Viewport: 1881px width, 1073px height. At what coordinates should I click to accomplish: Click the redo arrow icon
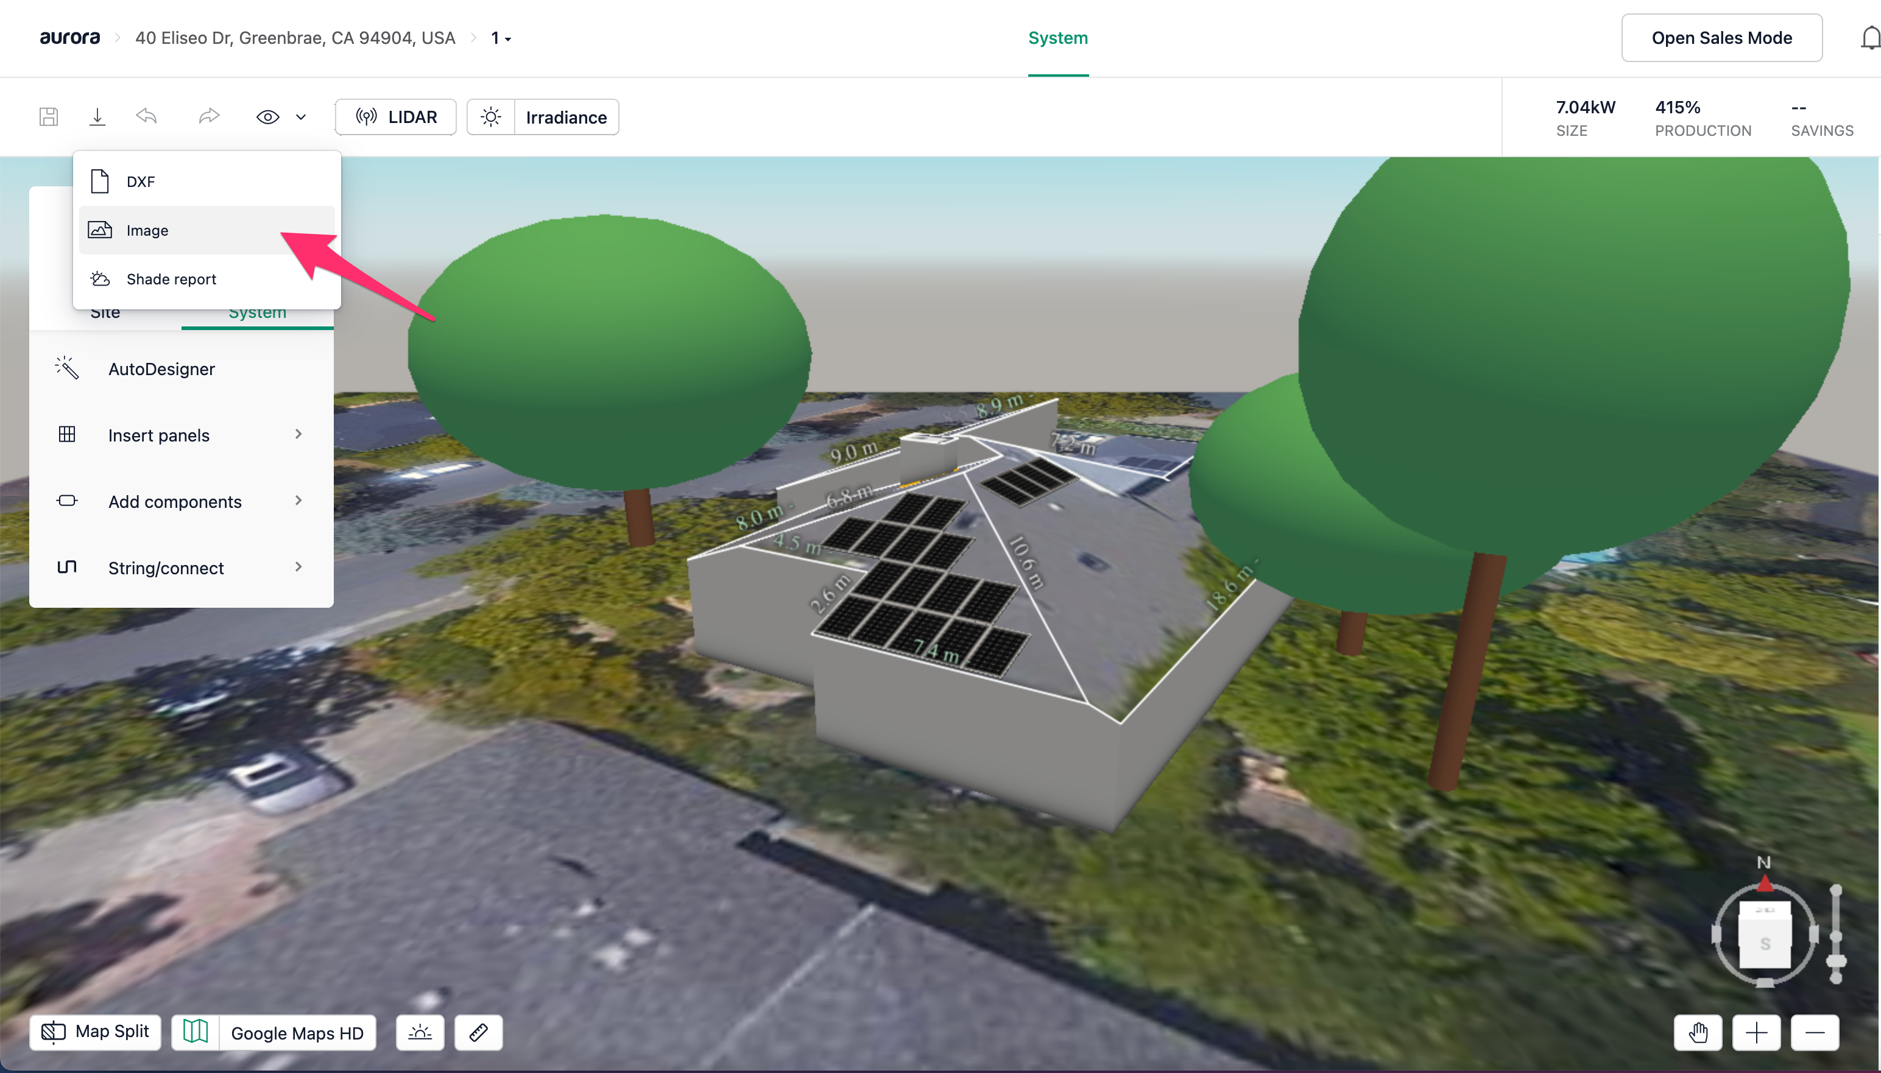coord(208,116)
